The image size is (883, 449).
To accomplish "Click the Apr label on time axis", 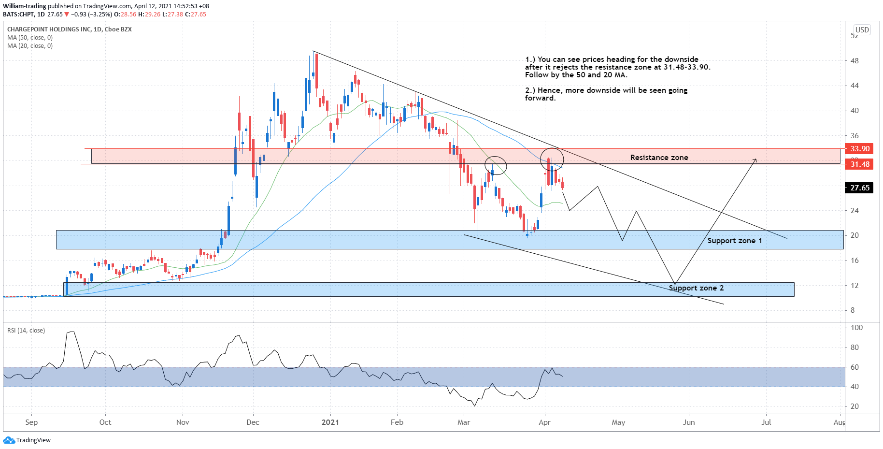I will (x=544, y=422).
